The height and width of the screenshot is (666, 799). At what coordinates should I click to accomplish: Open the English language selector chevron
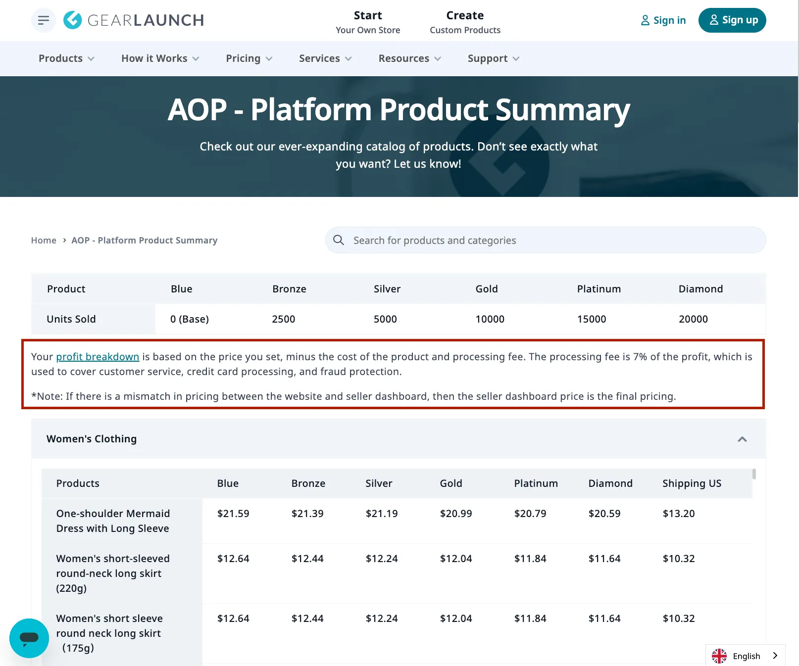tap(775, 656)
